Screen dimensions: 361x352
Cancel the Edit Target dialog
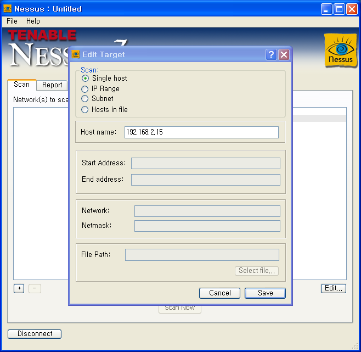[x=219, y=293]
